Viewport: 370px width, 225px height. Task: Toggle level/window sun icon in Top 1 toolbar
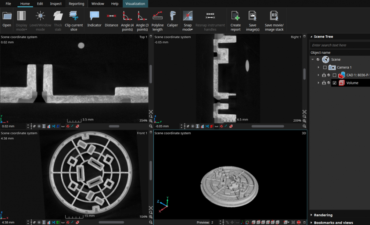click(x=39, y=126)
